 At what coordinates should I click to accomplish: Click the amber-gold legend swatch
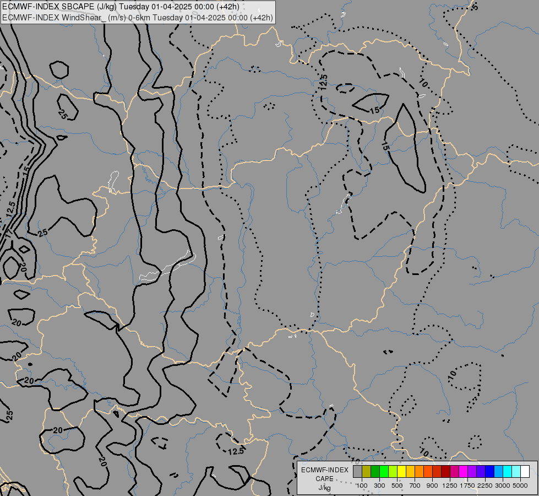tap(410, 472)
